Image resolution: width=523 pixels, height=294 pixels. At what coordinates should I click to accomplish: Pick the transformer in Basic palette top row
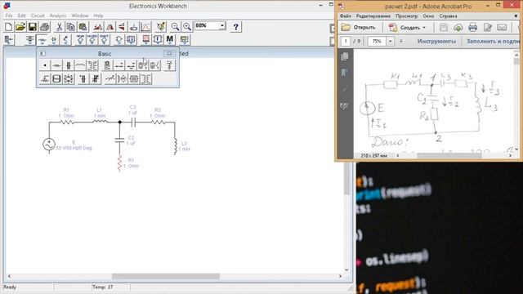click(92, 65)
